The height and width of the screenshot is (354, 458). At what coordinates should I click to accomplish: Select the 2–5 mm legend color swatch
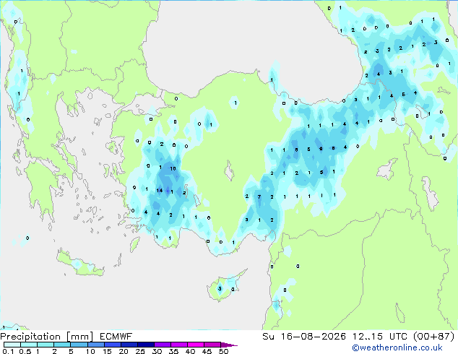[62, 345]
